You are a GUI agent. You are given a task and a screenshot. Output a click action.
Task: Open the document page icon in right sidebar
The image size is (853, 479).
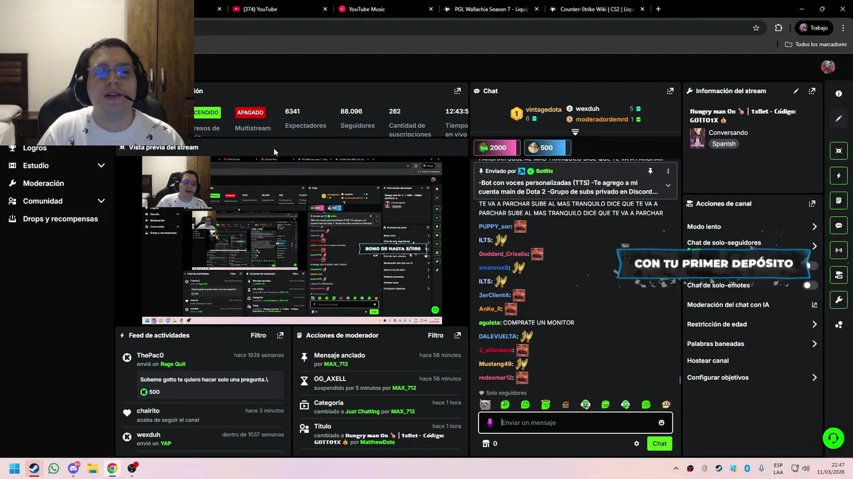point(838,200)
